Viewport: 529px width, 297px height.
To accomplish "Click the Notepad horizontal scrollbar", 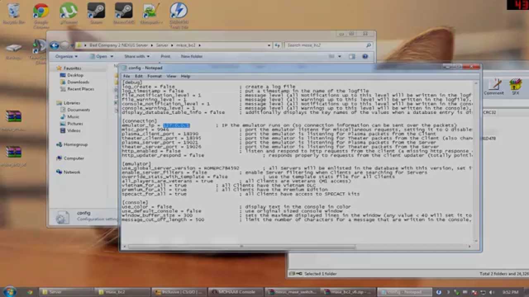I will click(242, 247).
